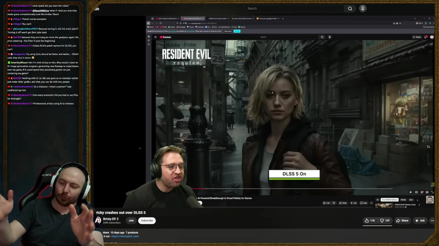The image size is (439, 246).
Task: Save the inner video to playlist
Action: coord(364,203)
